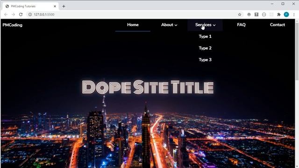The image size is (299, 168).
Task: Select Type 3 from Services submenu
Action: click(x=205, y=60)
